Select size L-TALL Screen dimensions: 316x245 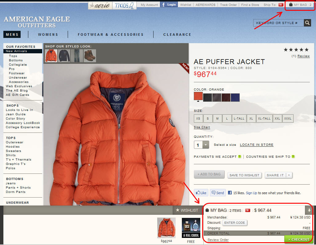(x=239, y=118)
